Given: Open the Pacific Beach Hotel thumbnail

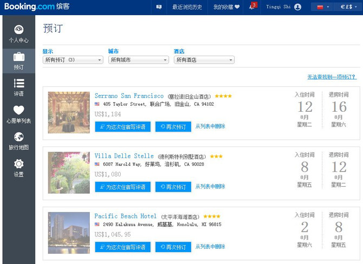Looking at the screenshot, I should 69,233.
